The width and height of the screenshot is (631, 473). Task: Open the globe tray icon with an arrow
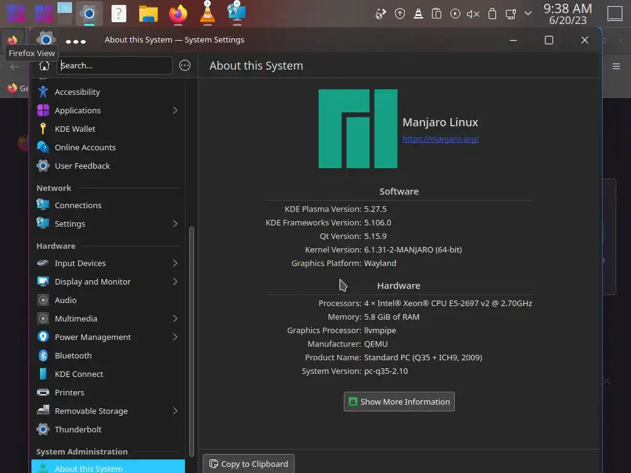381,14
